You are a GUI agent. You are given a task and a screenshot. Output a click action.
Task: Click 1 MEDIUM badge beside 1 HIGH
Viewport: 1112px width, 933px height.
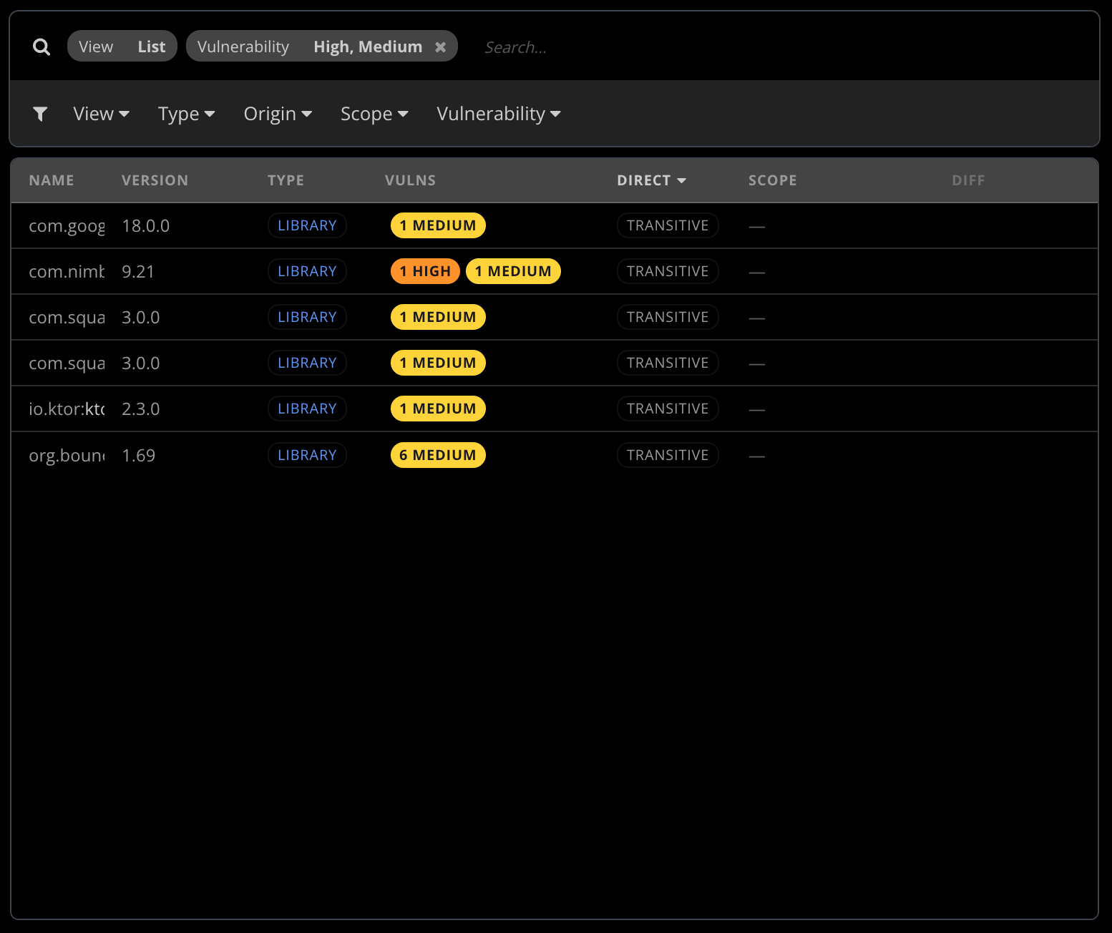[x=513, y=271]
